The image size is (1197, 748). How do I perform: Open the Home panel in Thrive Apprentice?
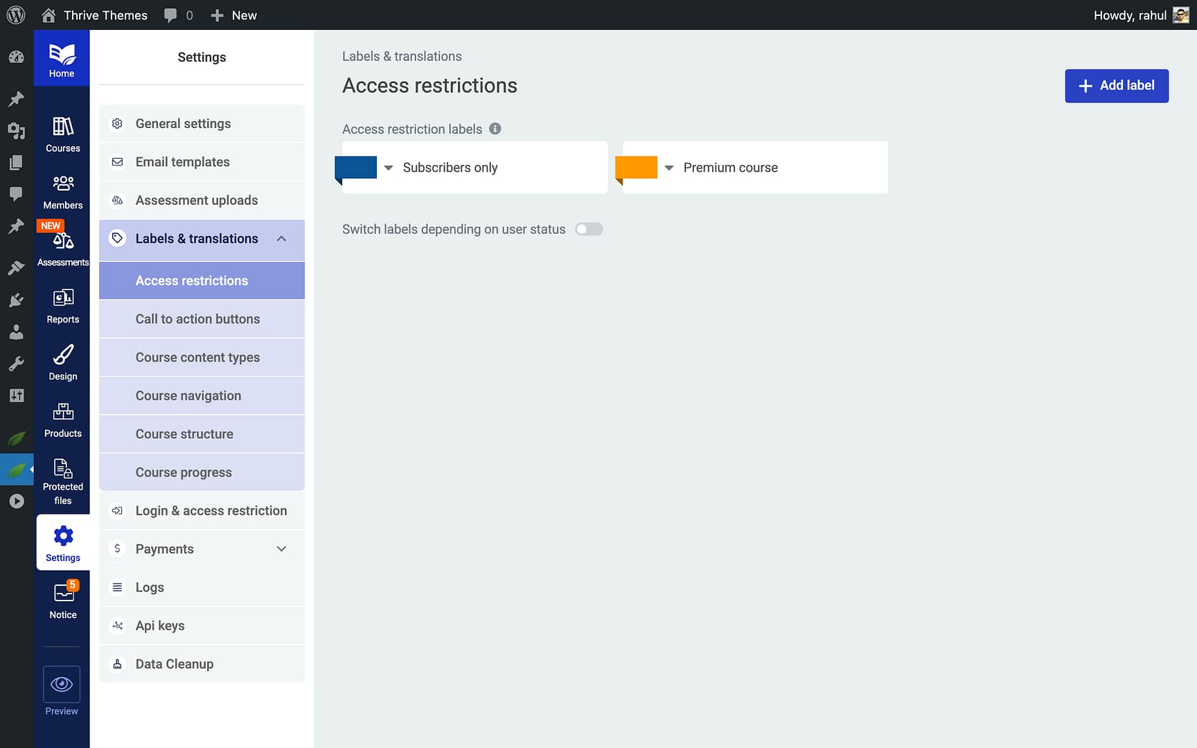point(62,57)
